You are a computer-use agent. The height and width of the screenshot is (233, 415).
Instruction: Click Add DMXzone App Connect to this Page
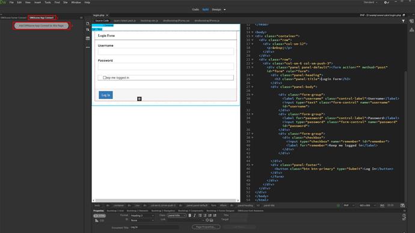41,26
